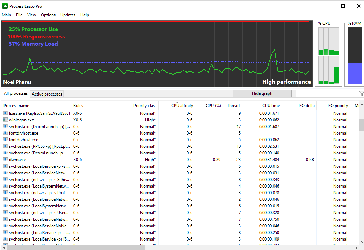Click icon of svchost.exe (netsvcs -p -s Prof... row
The image size is (364, 250).
(x=6, y=192)
